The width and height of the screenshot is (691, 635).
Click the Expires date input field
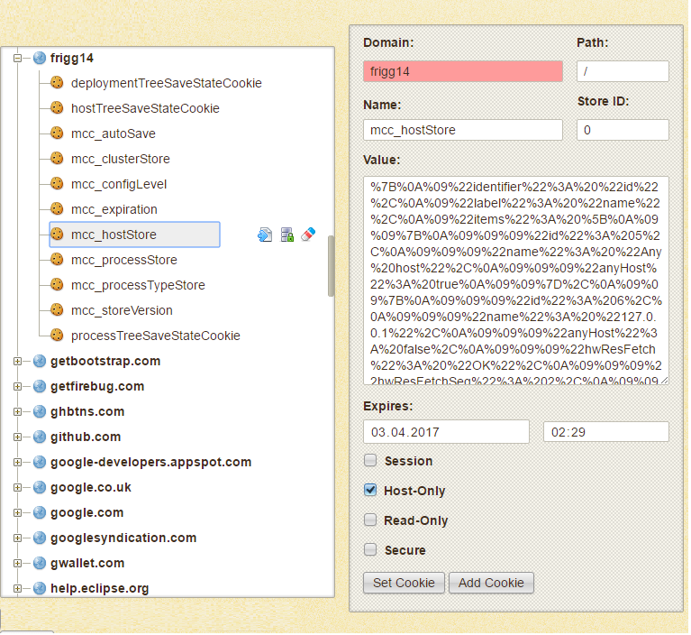[447, 432]
